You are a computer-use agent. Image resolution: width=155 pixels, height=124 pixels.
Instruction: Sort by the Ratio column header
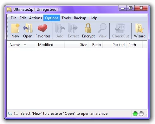tap(95, 45)
